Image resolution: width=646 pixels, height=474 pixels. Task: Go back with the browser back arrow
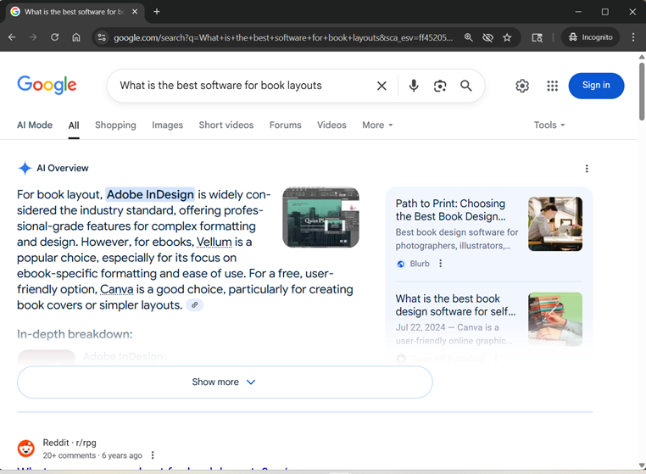click(12, 37)
